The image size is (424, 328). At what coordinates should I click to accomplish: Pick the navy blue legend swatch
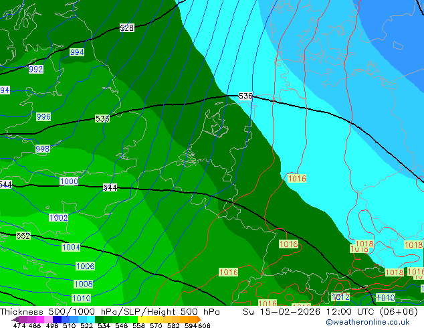pos(57,319)
